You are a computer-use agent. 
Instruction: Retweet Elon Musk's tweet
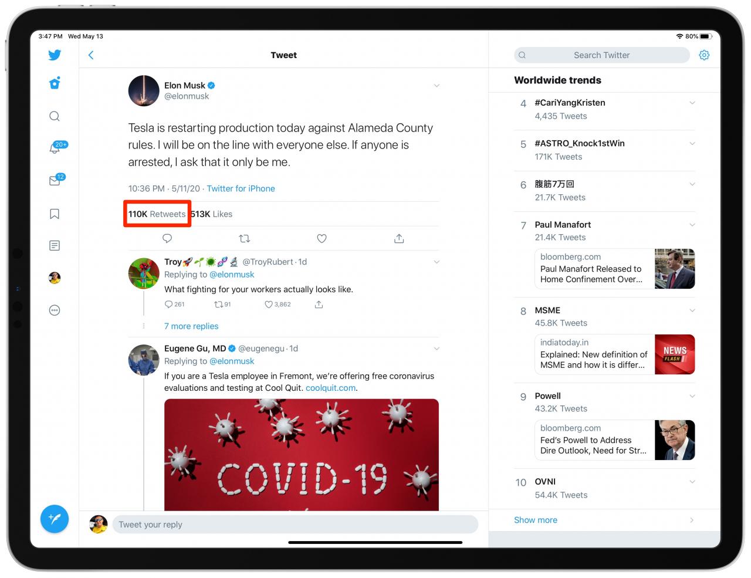tap(245, 238)
